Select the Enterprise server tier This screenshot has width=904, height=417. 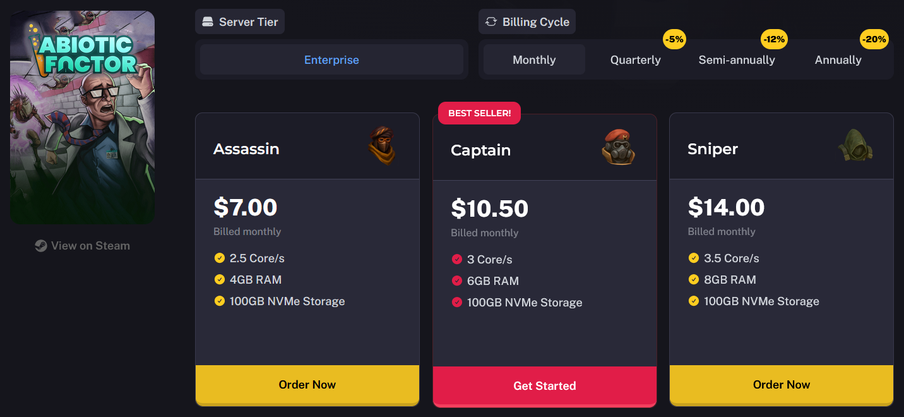331,60
